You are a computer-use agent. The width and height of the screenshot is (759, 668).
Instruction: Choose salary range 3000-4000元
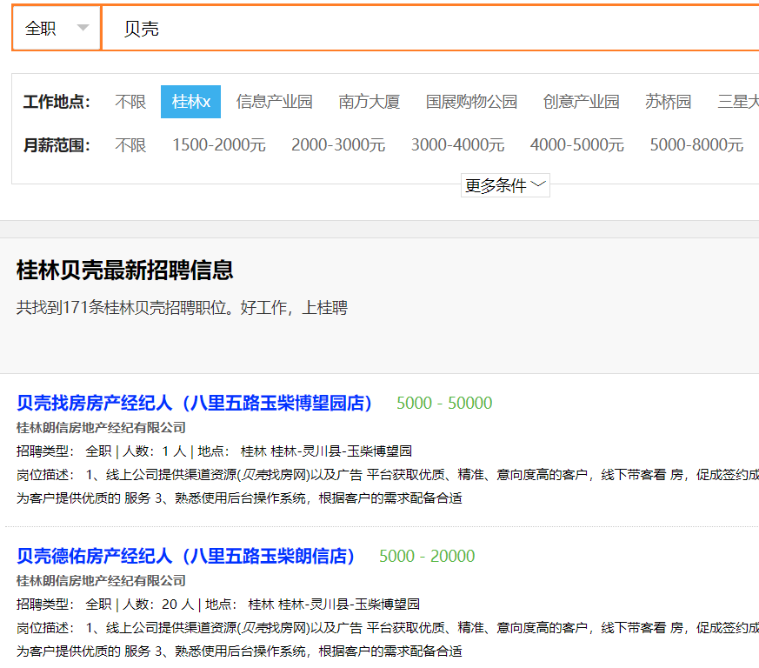point(458,145)
